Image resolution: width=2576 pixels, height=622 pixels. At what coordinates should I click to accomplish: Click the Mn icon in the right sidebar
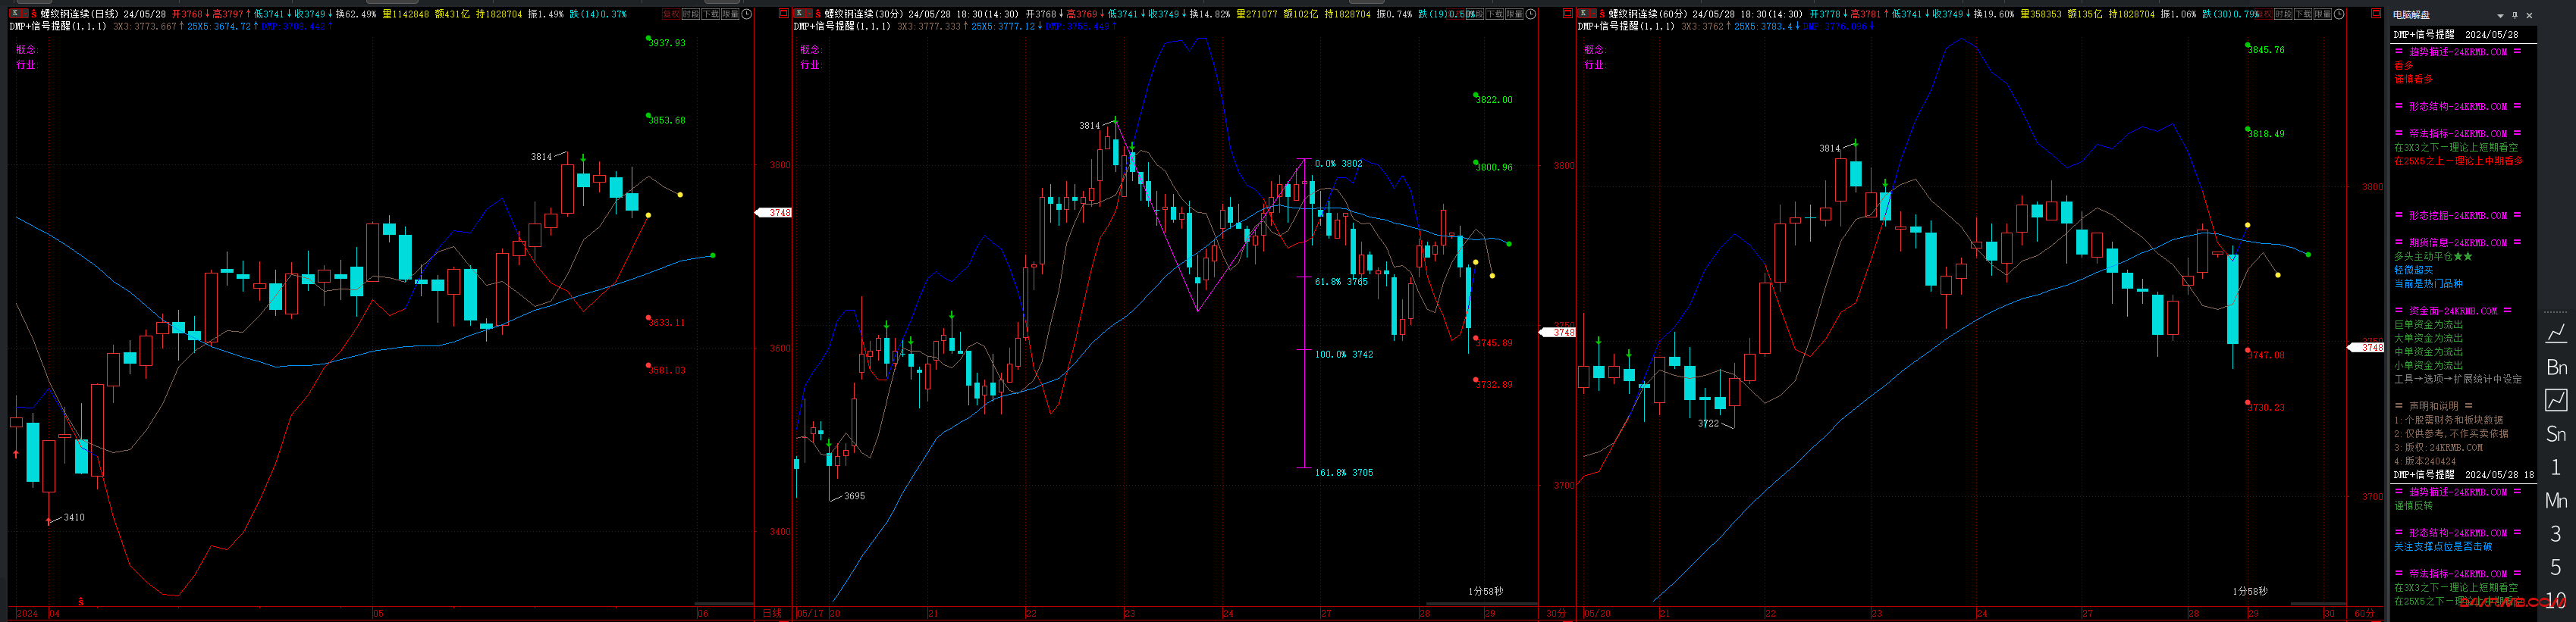[2557, 500]
